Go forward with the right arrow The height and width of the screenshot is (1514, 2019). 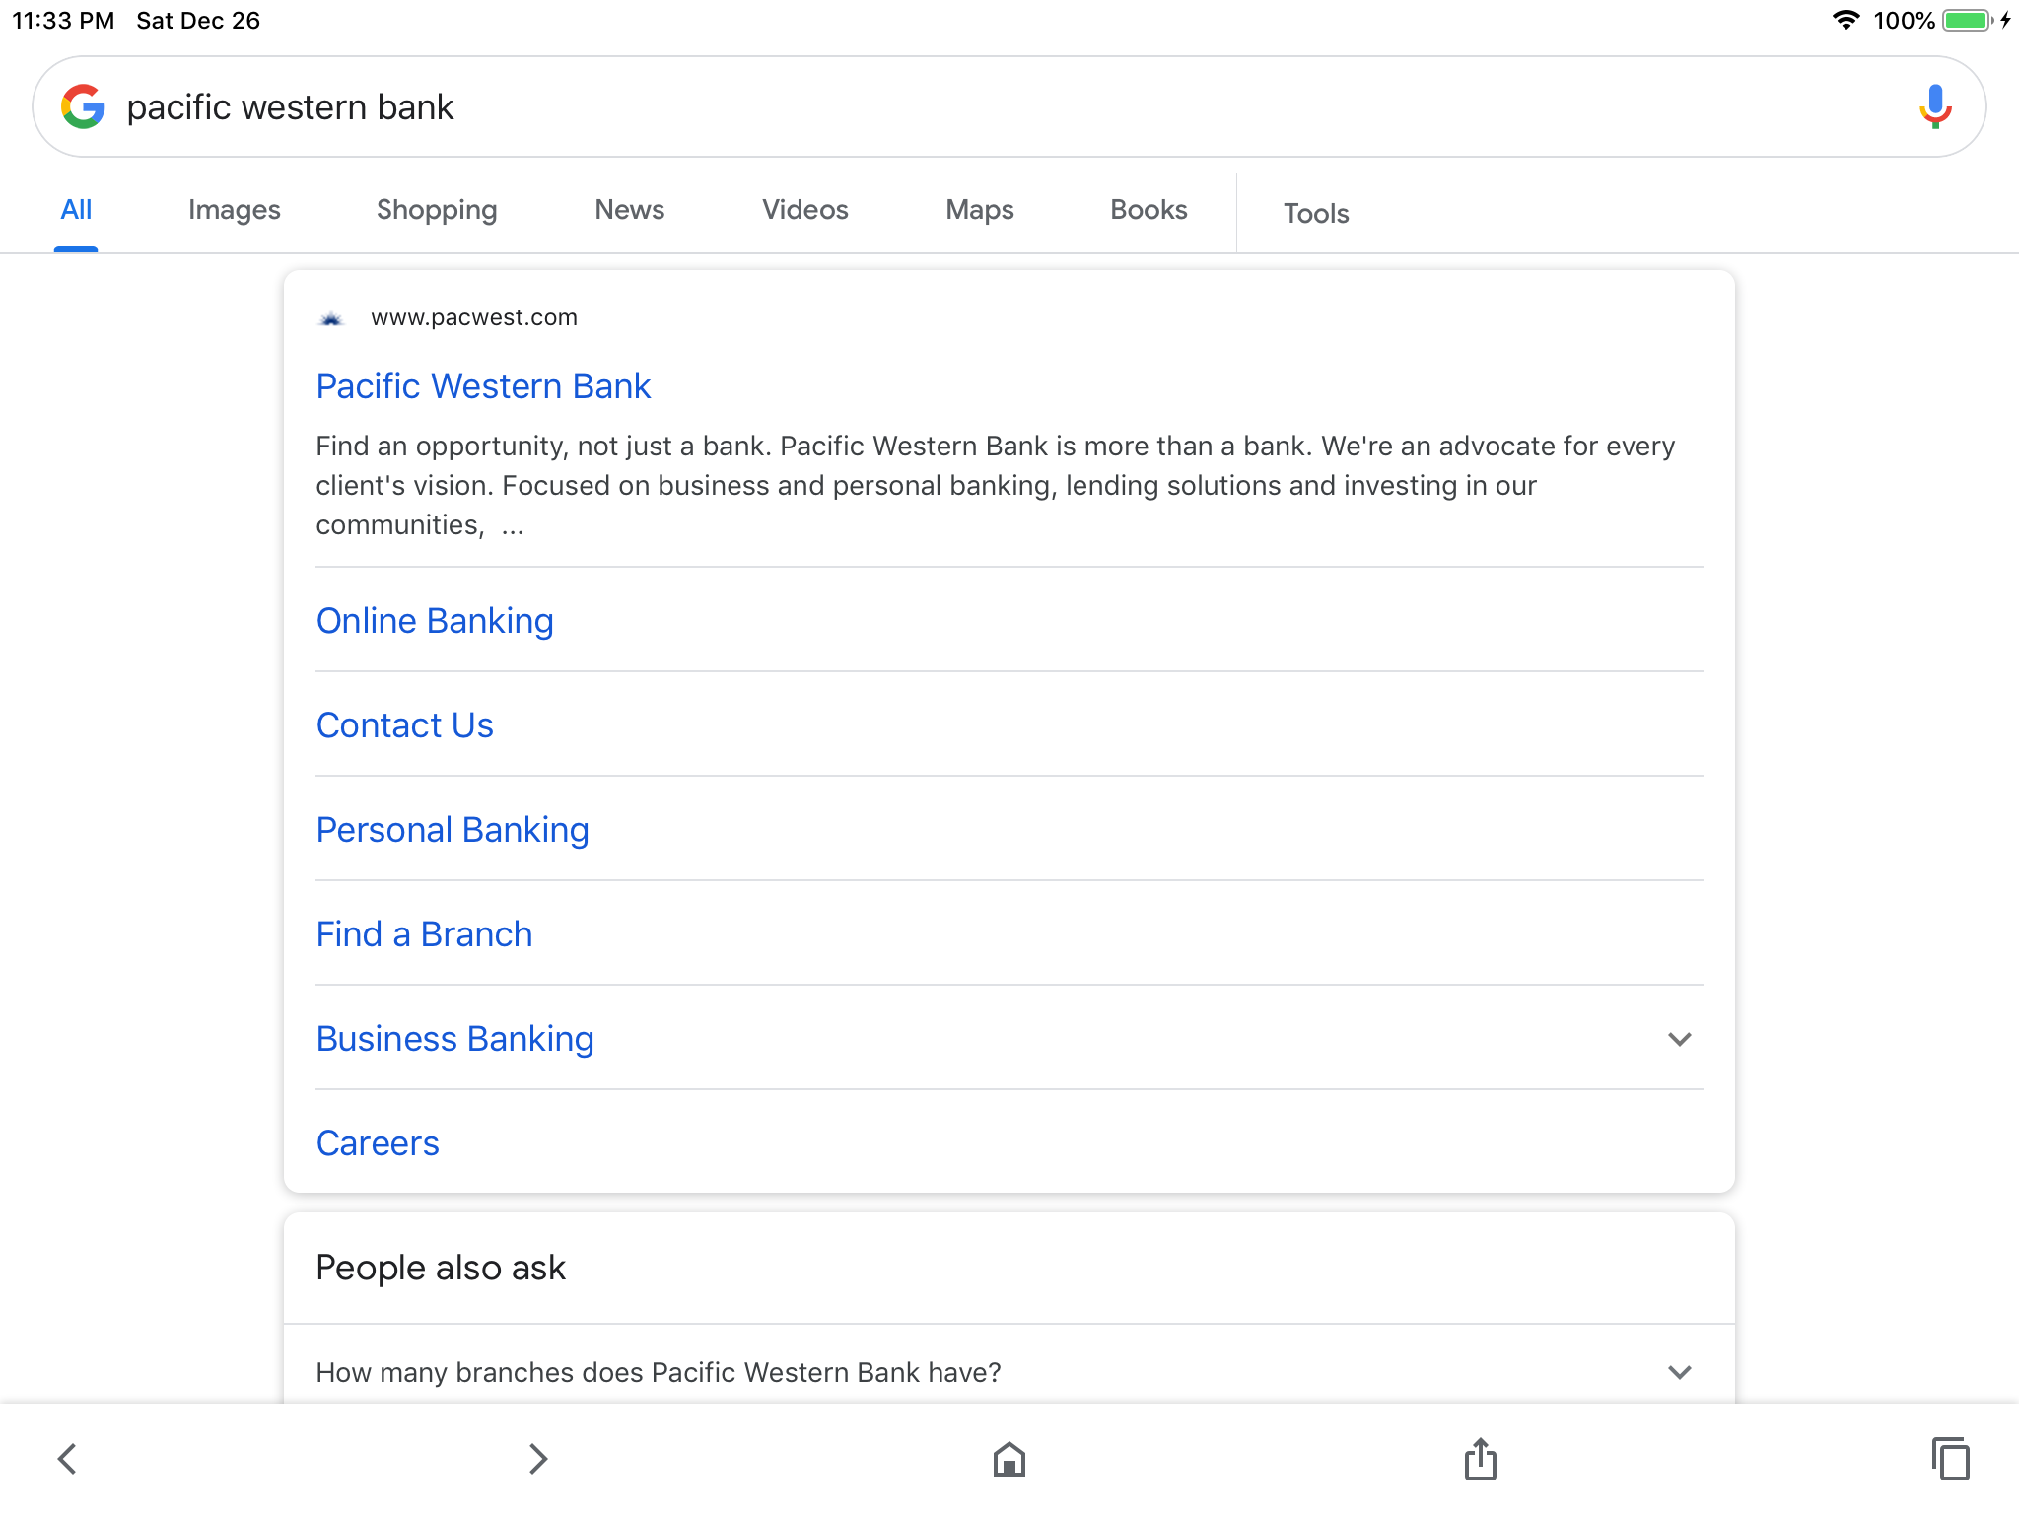tap(537, 1459)
